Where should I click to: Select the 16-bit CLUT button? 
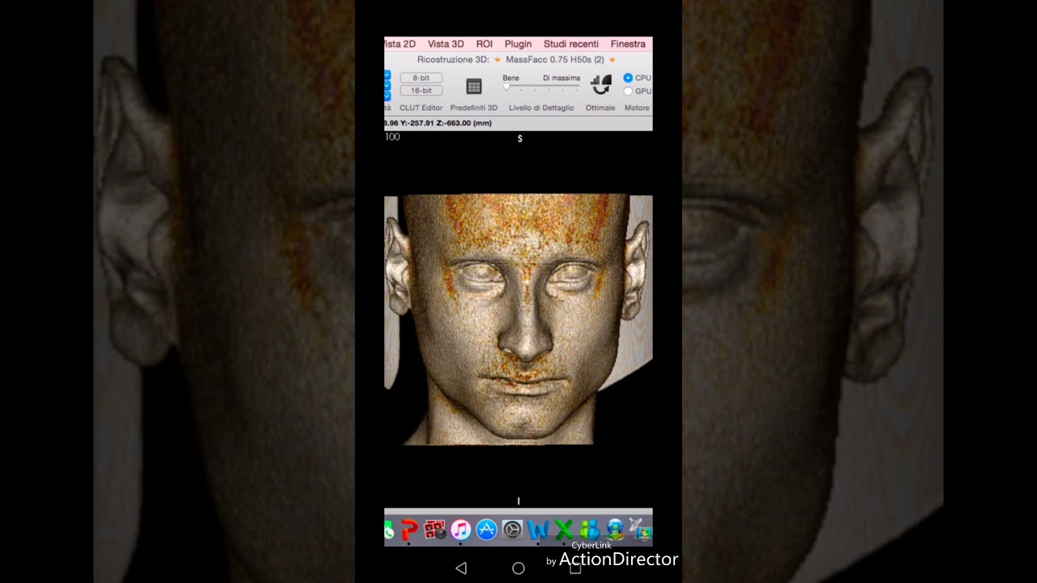click(421, 91)
